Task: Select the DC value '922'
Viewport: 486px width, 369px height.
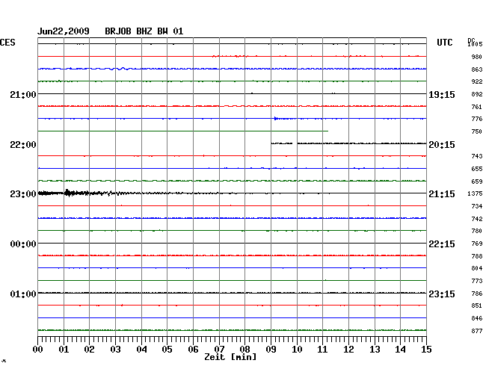Action: (477, 81)
